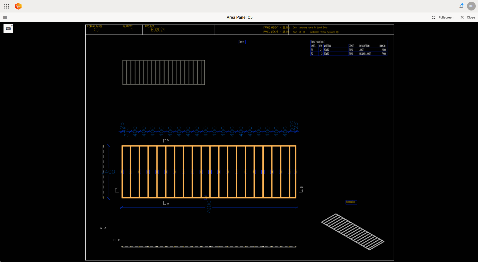The height and width of the screenshot is (262, 478).
Task: Click the Fullscreen expand icon
Action: point(434,17)
